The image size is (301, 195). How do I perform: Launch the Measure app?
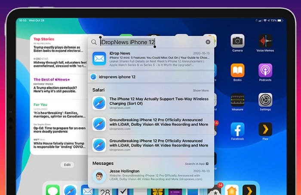coord(237,100)
